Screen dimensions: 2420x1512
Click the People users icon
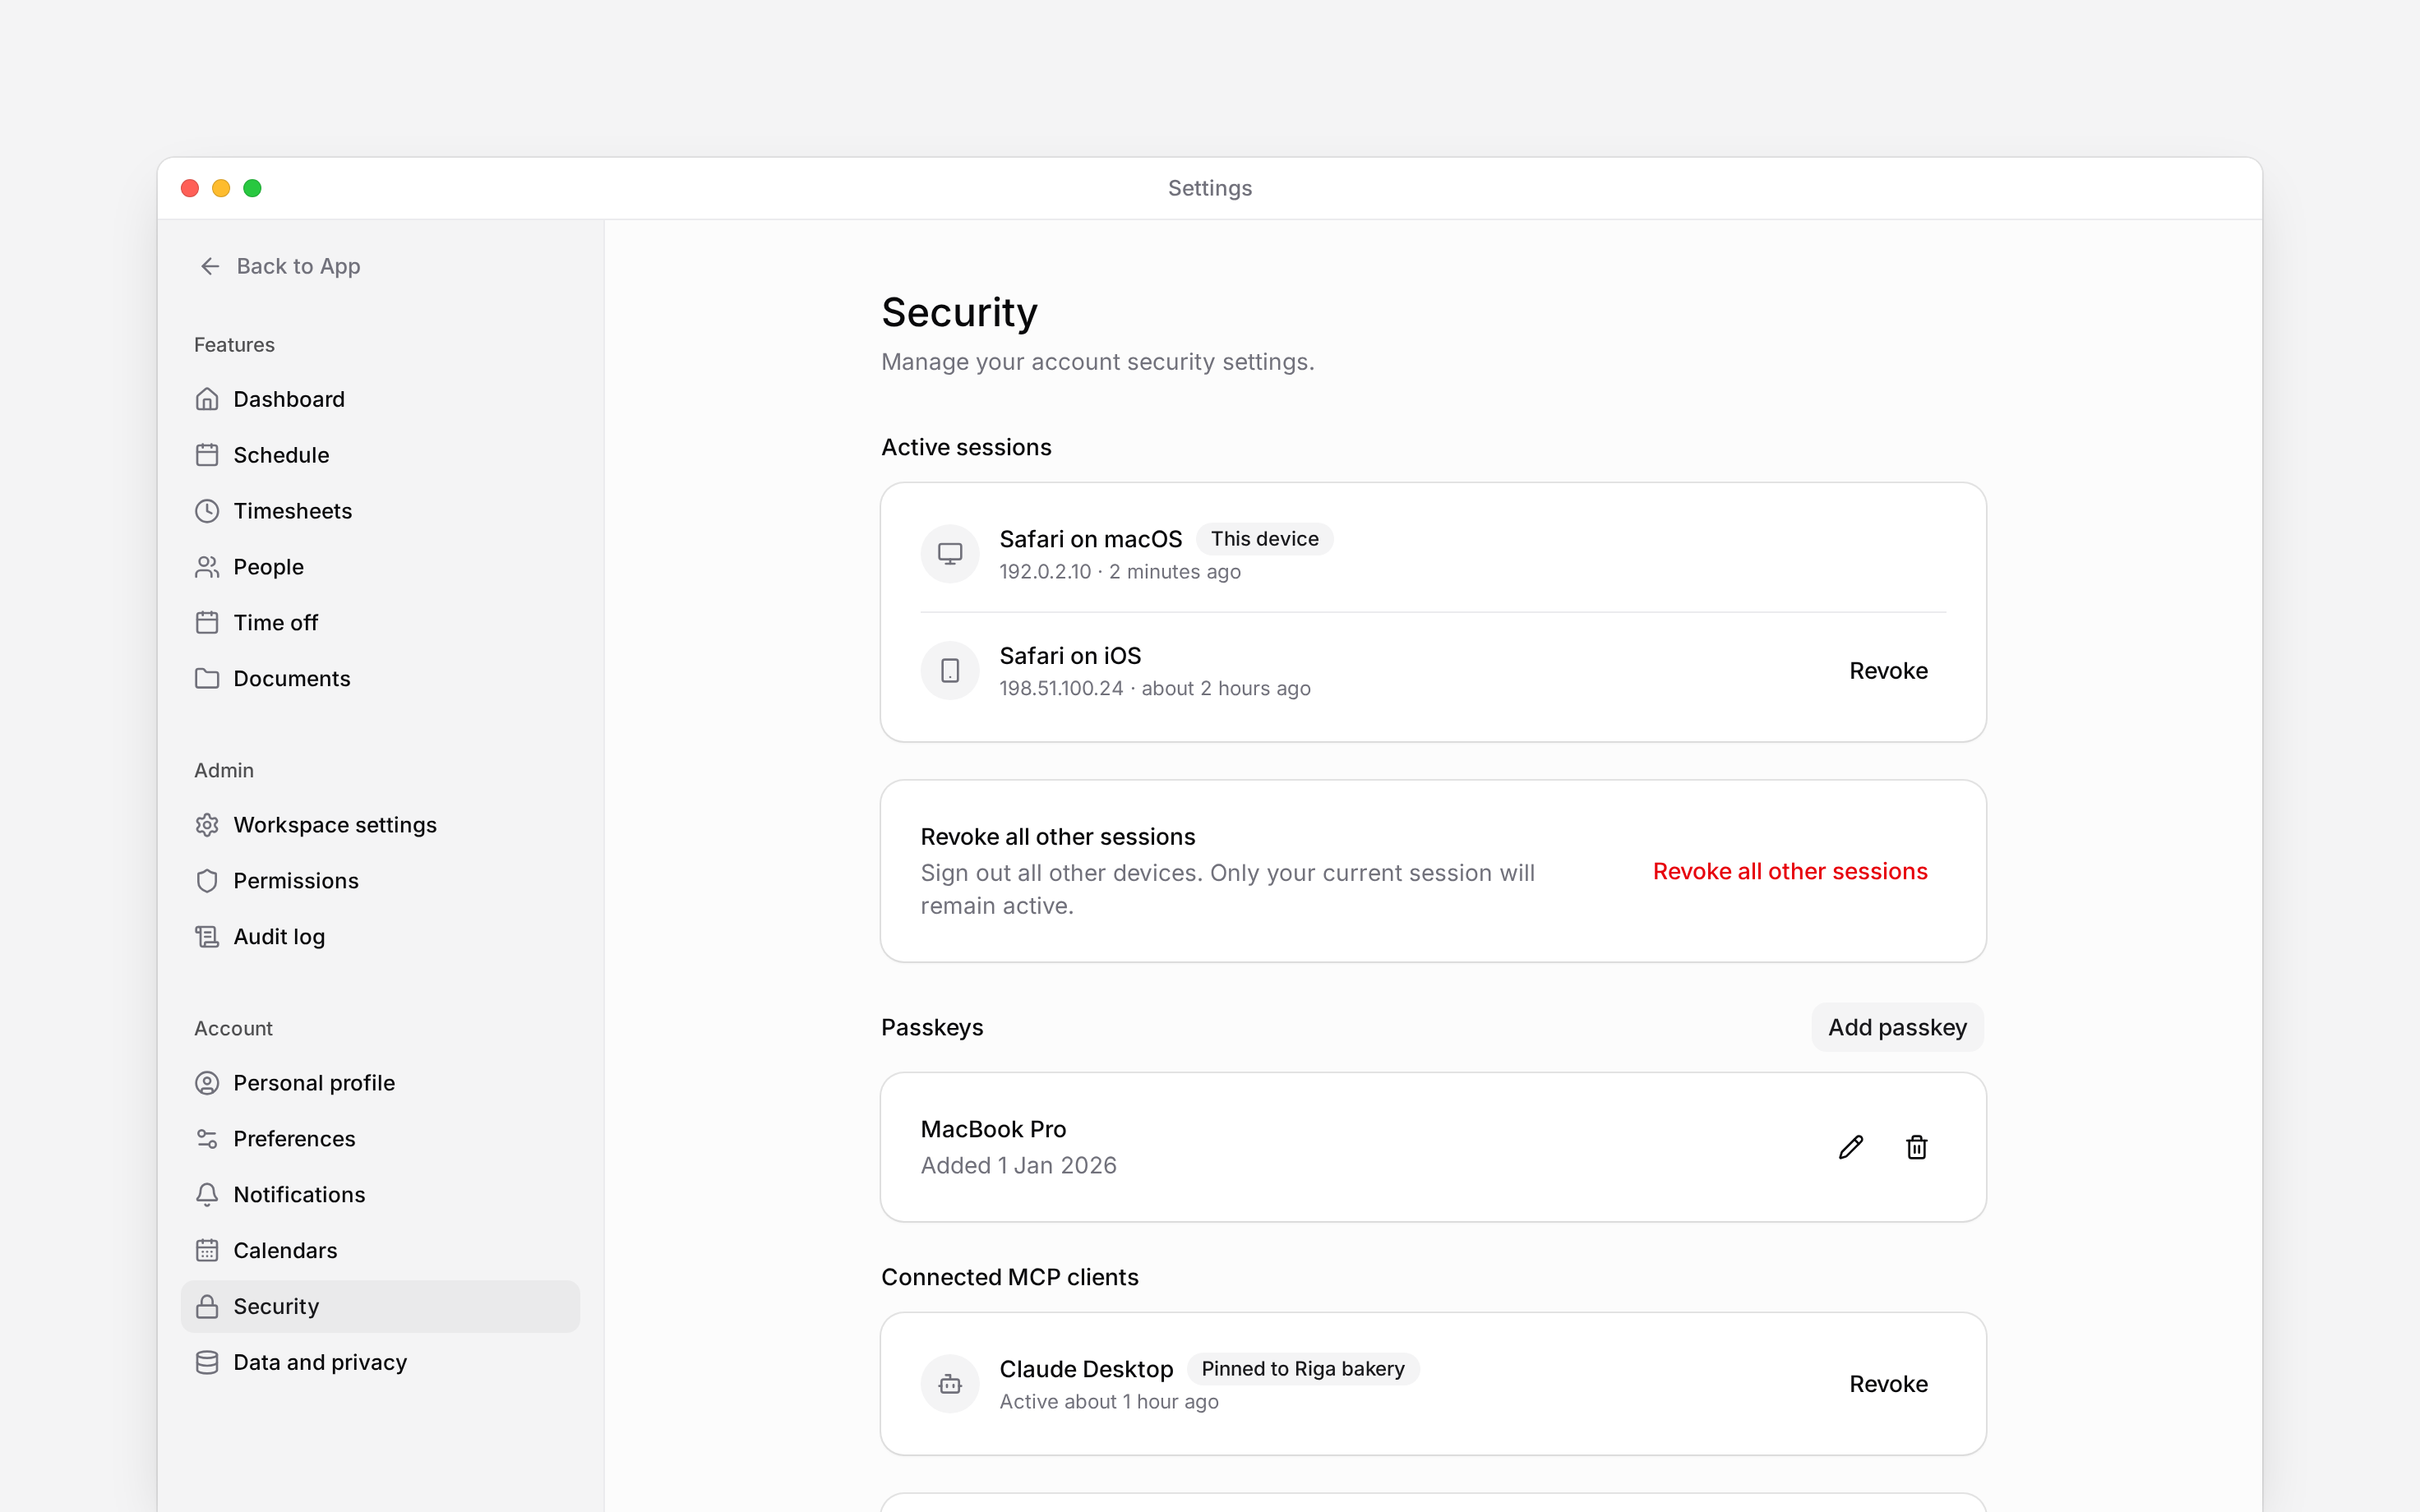[x=207, y=567]
